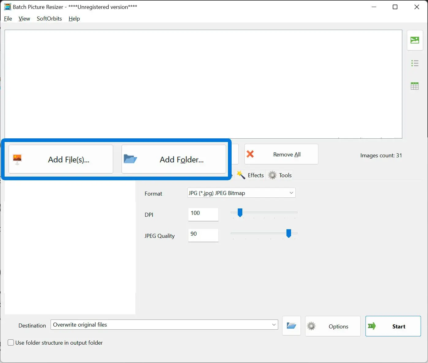This screenshot has height=363, width=428.
Task: Switch to the Tools tab
Action: 280,175
